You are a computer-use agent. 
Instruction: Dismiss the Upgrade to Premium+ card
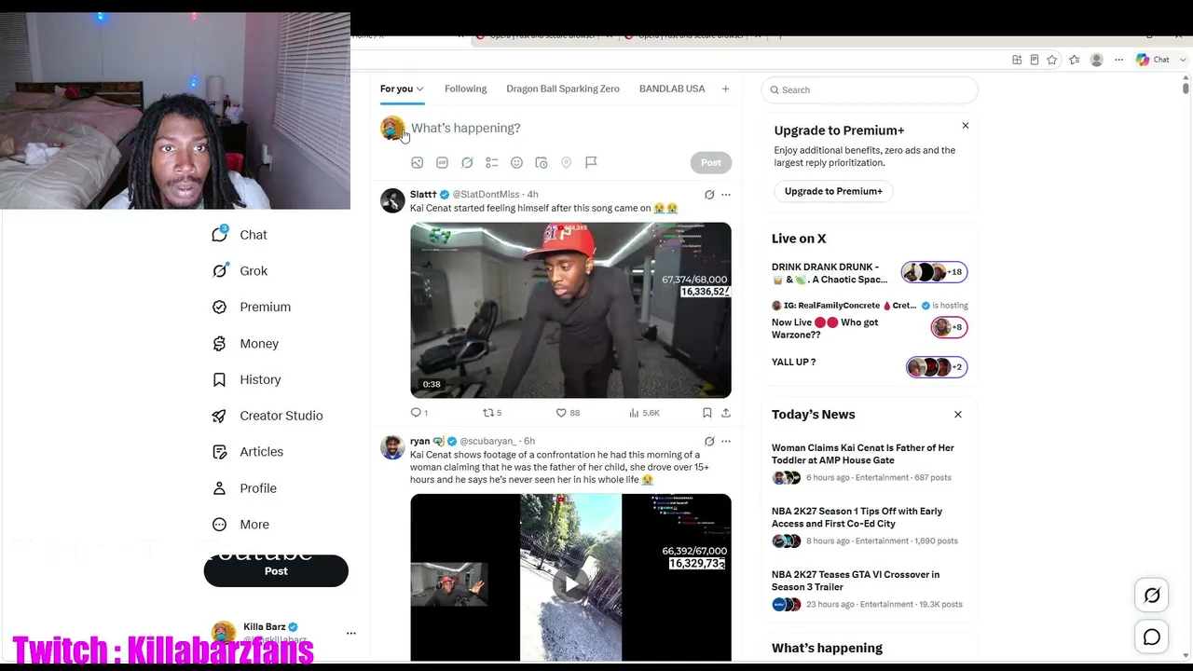[x=966, y=126]
